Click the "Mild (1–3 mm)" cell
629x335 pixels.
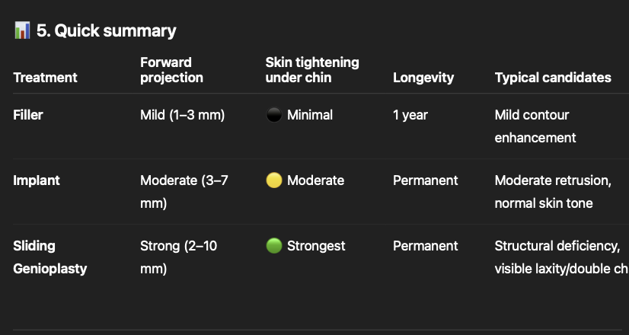pos(182,115)
